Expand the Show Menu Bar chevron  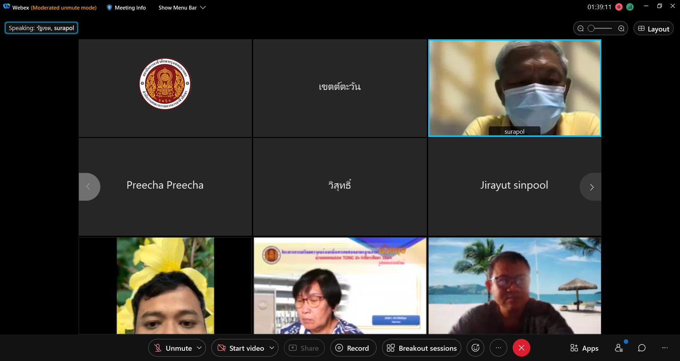tap(203, 7)
